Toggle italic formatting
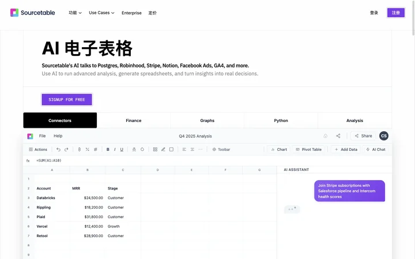Image resolution: width=415 pixels, height=259 pixels. (x=115, y=149)
